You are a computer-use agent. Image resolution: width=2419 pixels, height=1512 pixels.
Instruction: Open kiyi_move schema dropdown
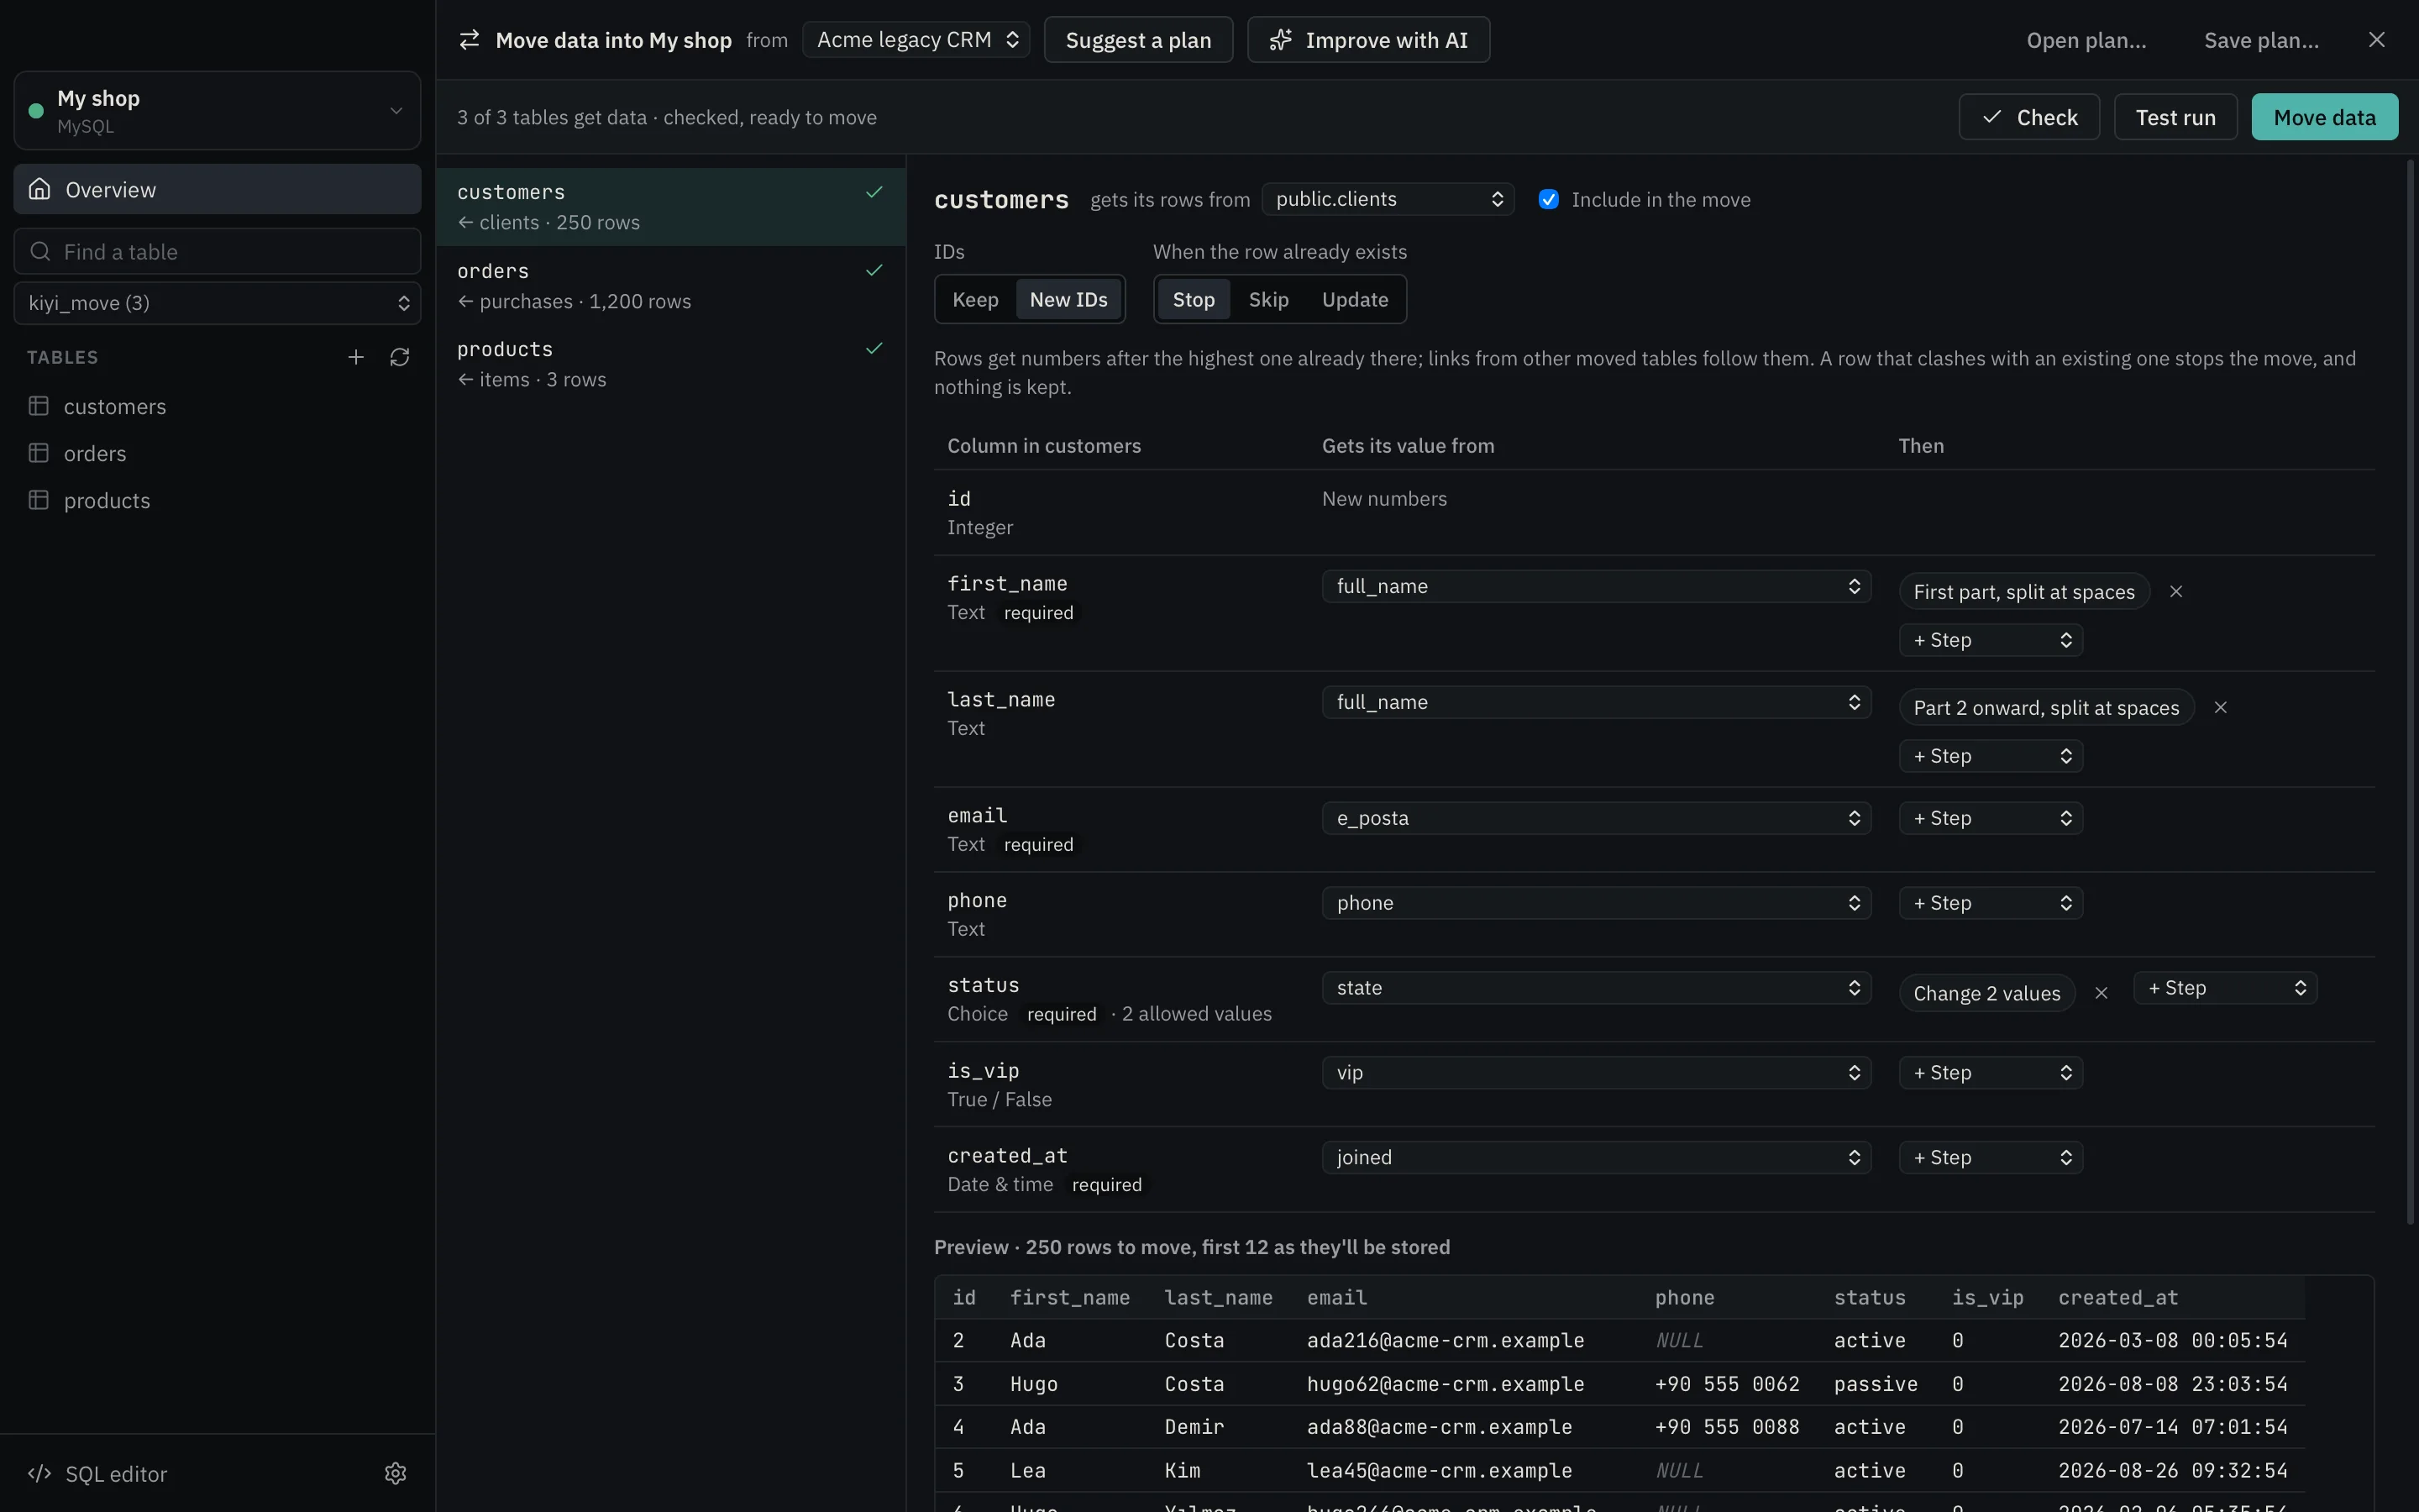217,303
